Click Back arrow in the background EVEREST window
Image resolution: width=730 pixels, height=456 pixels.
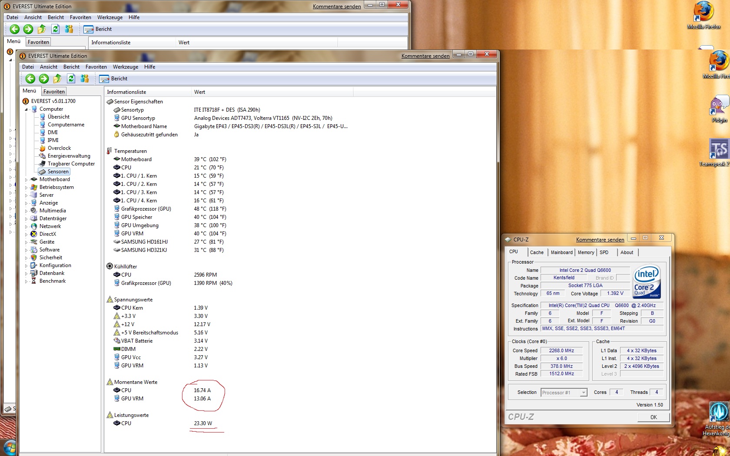14,29
